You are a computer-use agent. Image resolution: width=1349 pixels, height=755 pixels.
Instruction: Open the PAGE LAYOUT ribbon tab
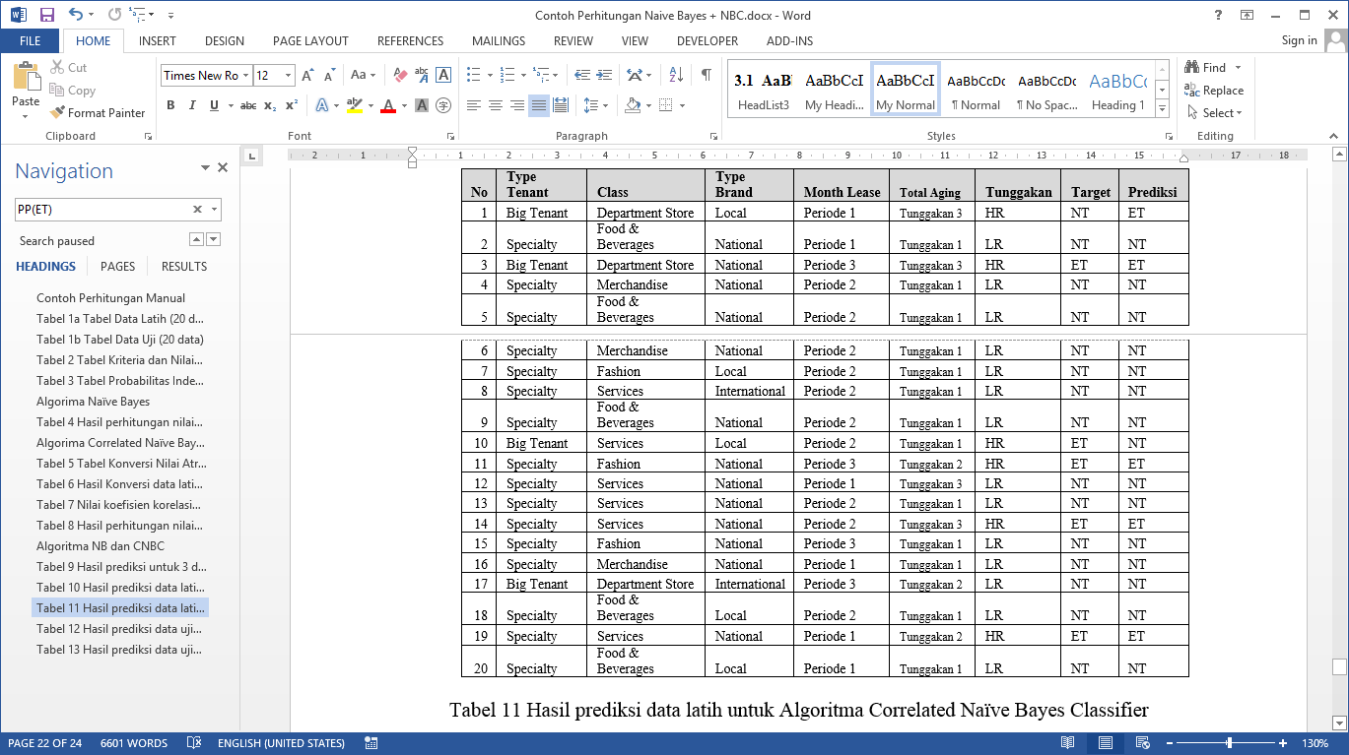310,41
